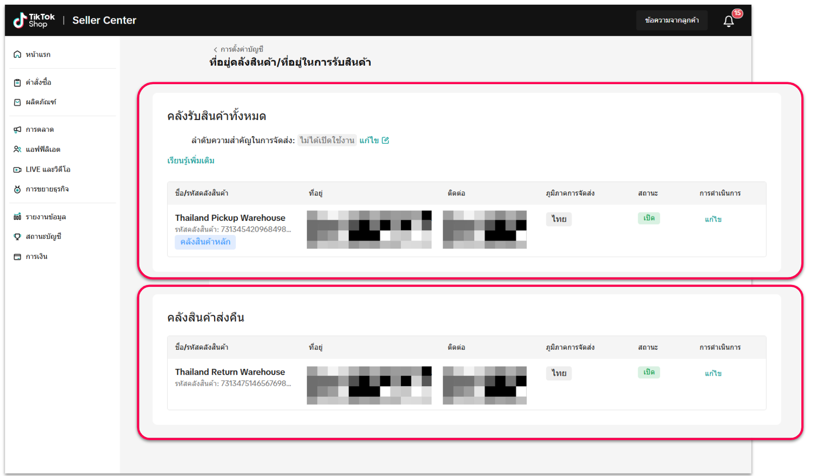Edit the Thailand Return Warehouse row

click(x=712, y=373)
